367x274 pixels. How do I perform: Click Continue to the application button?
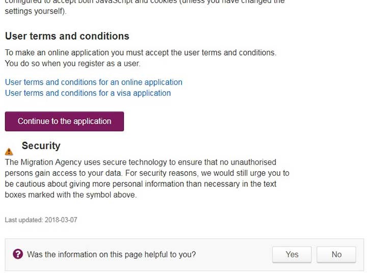tap(64, 121)
